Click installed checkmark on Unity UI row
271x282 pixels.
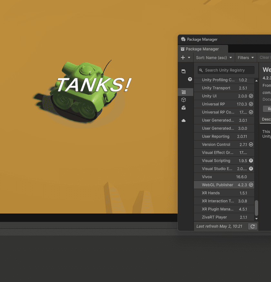click(x=251, y=96)
